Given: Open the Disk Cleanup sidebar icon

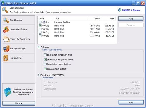Looking at the screenshot, I should tap(6, 20).
